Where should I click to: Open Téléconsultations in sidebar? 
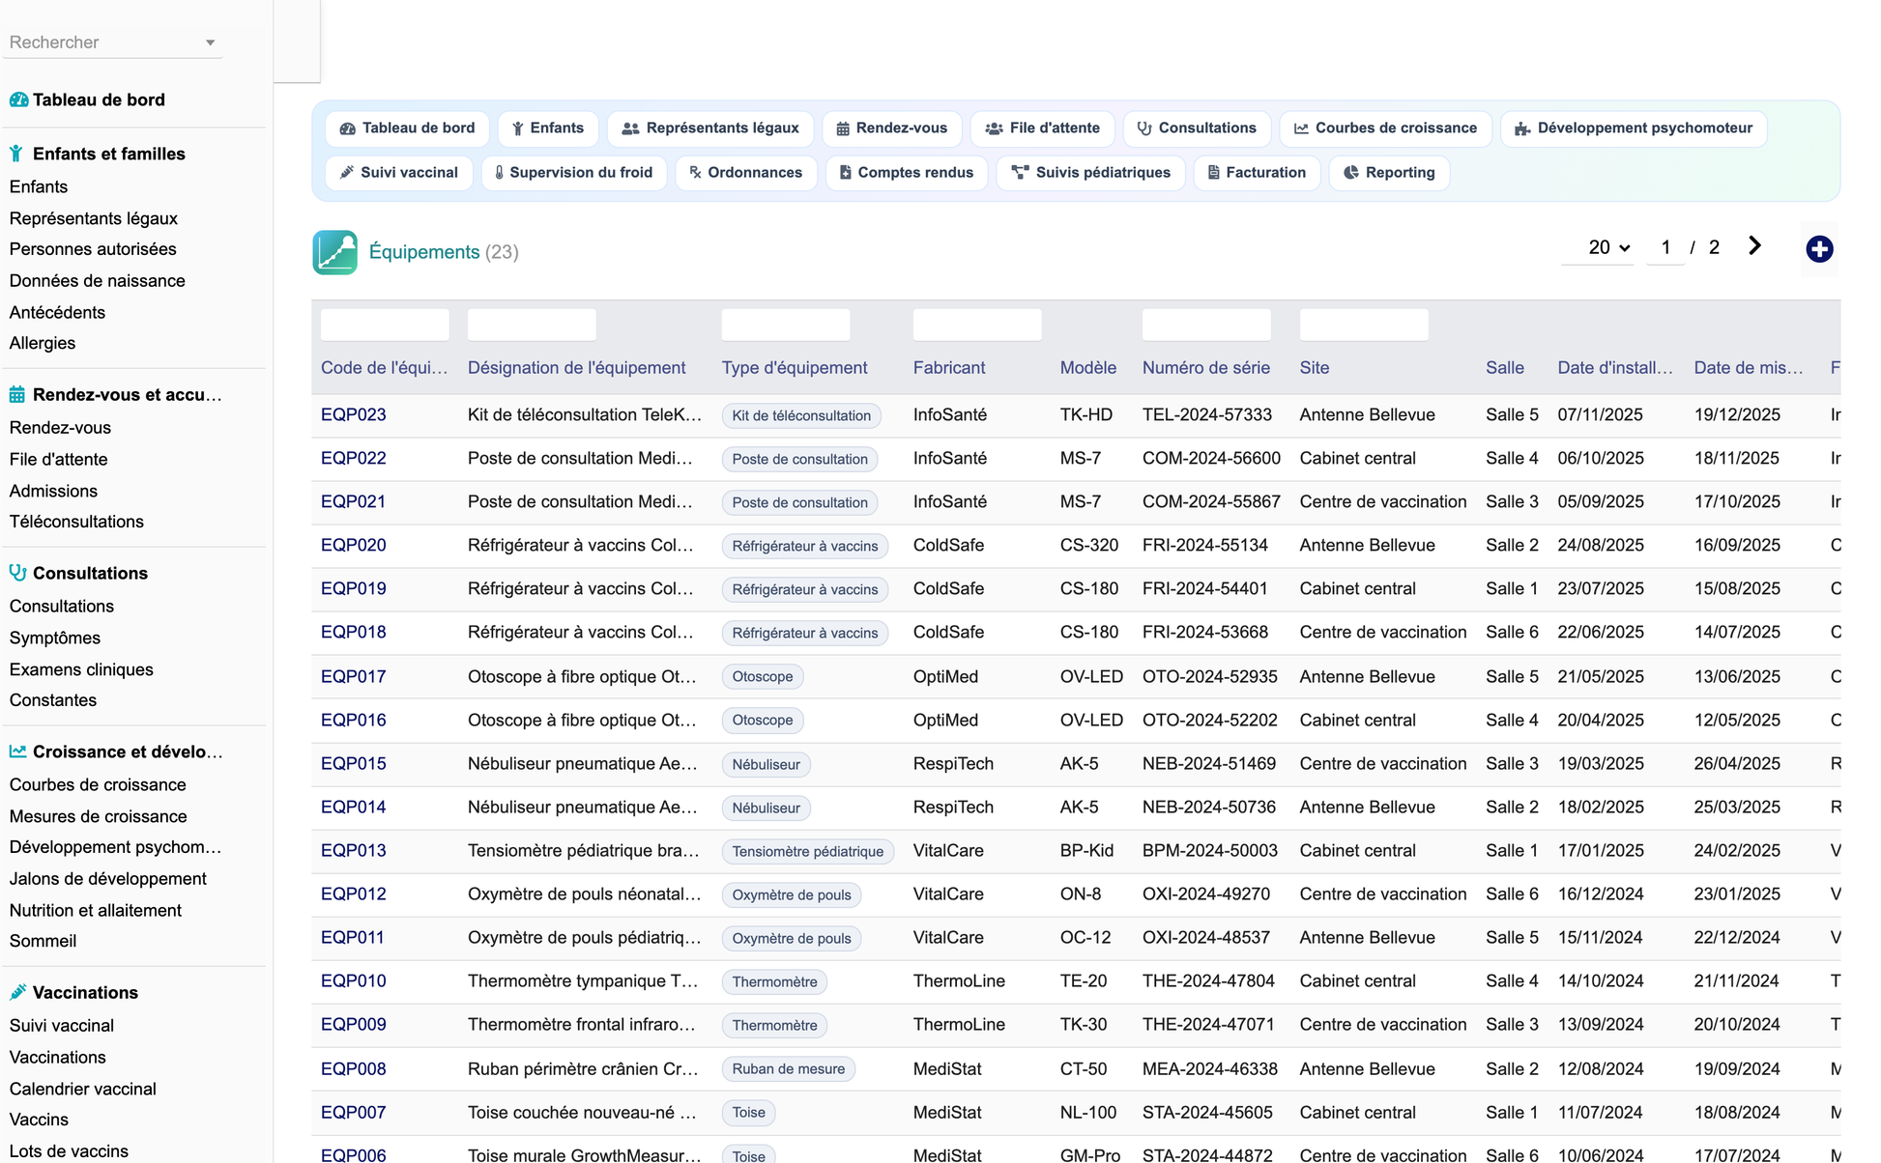[76, 522]
